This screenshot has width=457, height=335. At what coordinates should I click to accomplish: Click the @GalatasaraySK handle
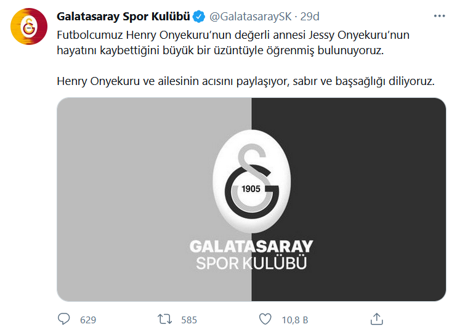pos(250,17)
